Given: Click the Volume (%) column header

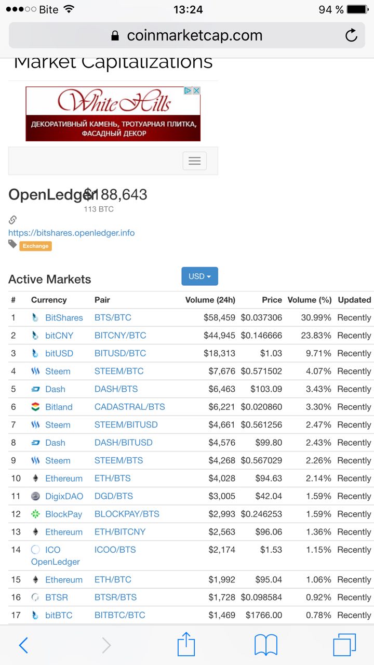Looking at the screenshot, I should 310,300.
